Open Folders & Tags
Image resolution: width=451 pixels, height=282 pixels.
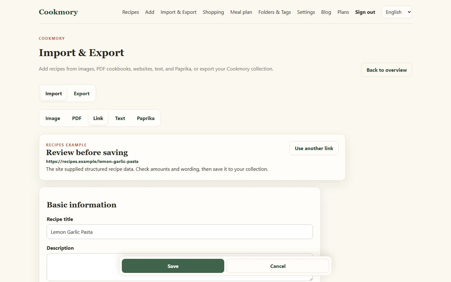coord(275,12)
